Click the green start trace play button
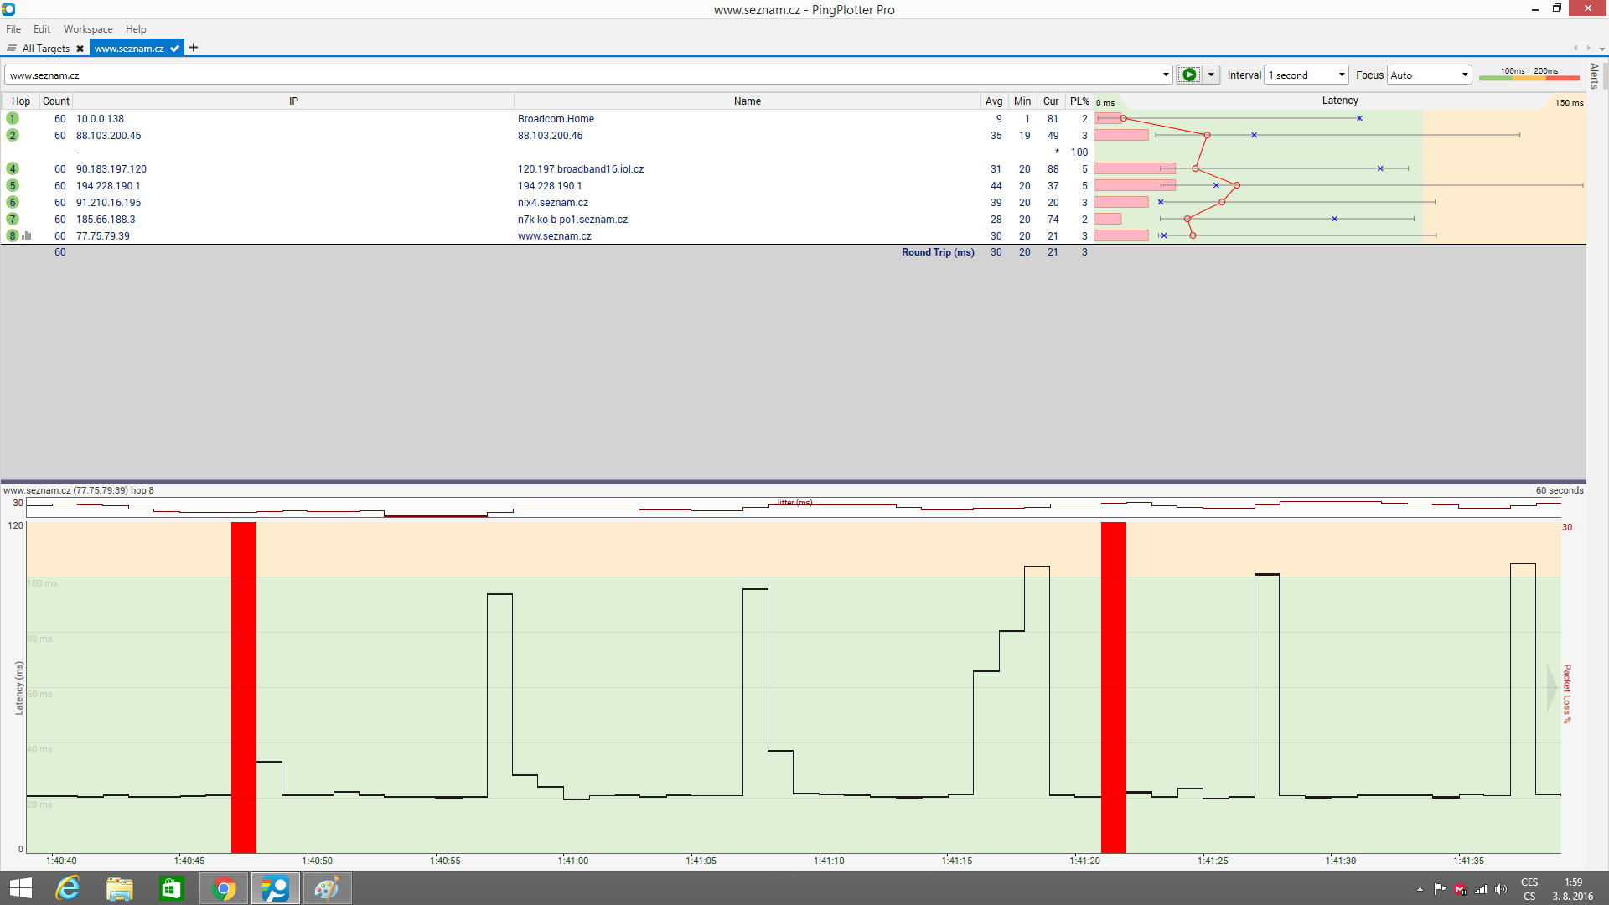This screenshot has width=1609, height=905. click(x=1188, y=75)
